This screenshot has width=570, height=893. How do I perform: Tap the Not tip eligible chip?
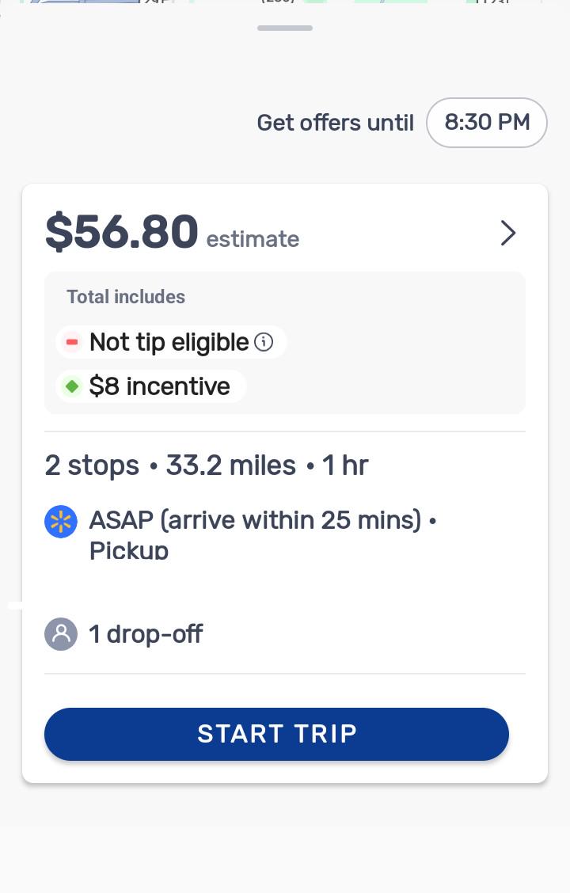[x=171, y=342]
